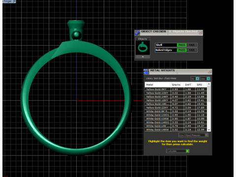Select the White Gold:9K P... row
The image size is (236, 177).
point(176,111)
